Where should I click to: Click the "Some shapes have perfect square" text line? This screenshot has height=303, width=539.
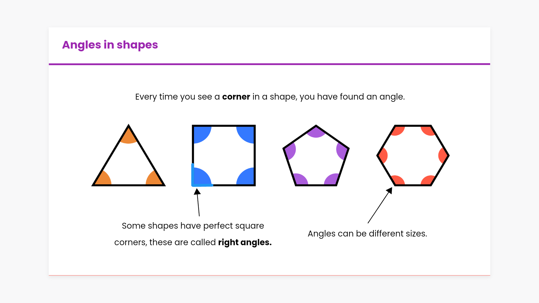pos(193,226)
